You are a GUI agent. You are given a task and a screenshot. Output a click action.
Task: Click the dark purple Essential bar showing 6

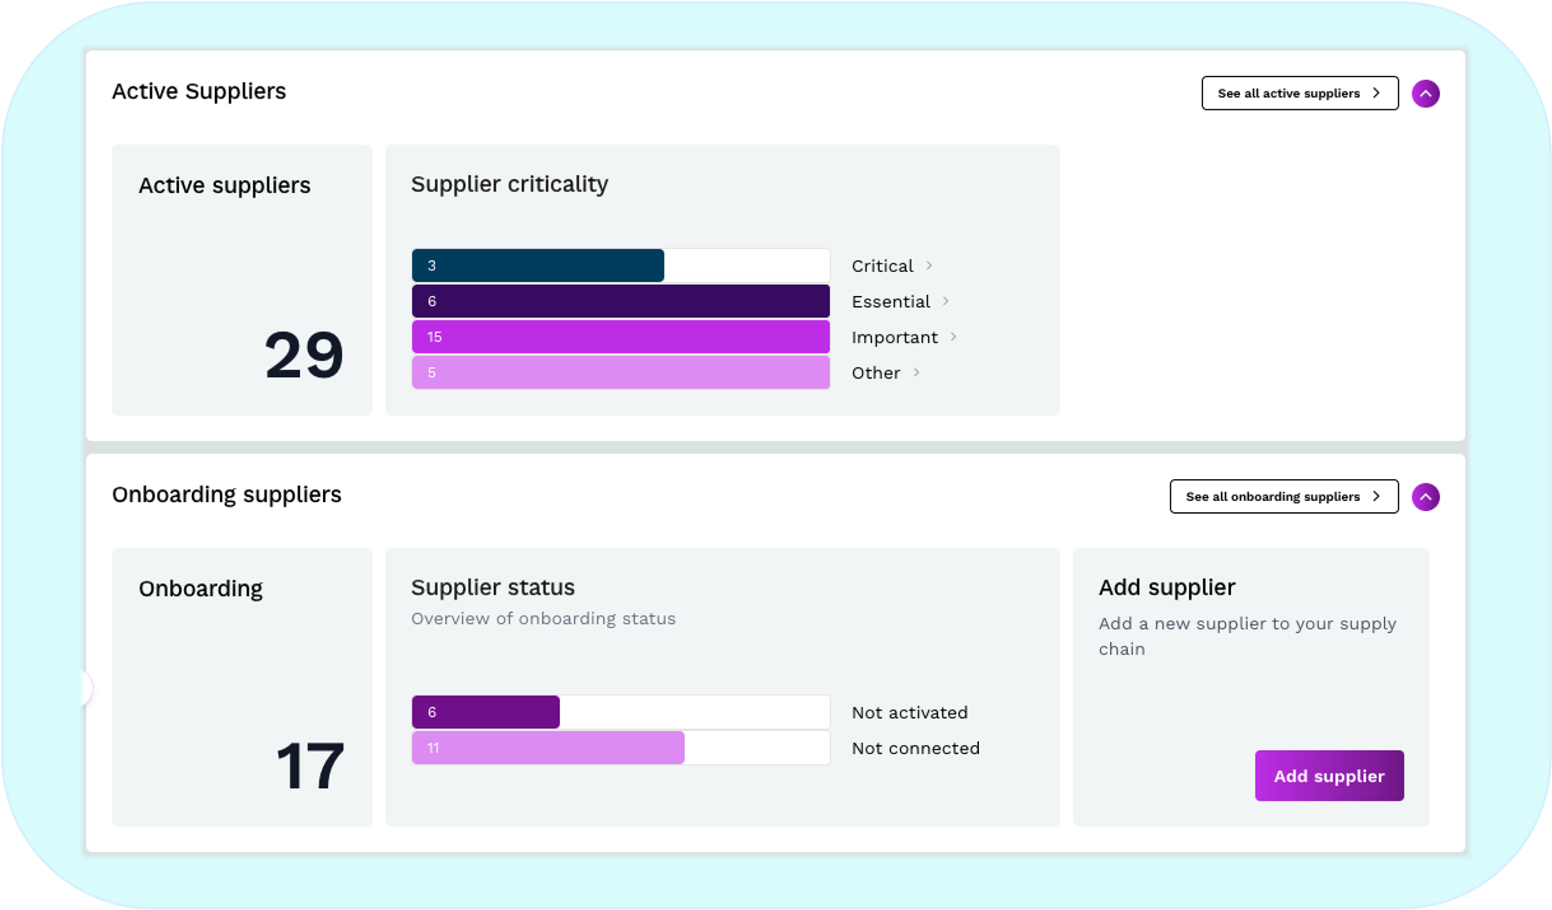coord(620,302)
